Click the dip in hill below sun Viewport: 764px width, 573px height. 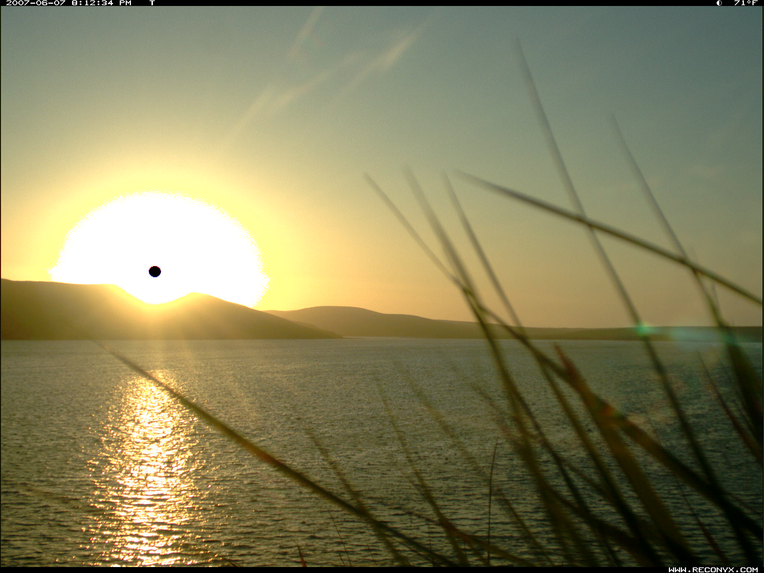(x=154, y=304)
